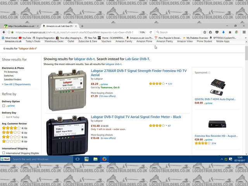This screenshot has height=186, width=248.
Task: Open Today's Deals in Amazon navigation
Action: tap(33, 41)
